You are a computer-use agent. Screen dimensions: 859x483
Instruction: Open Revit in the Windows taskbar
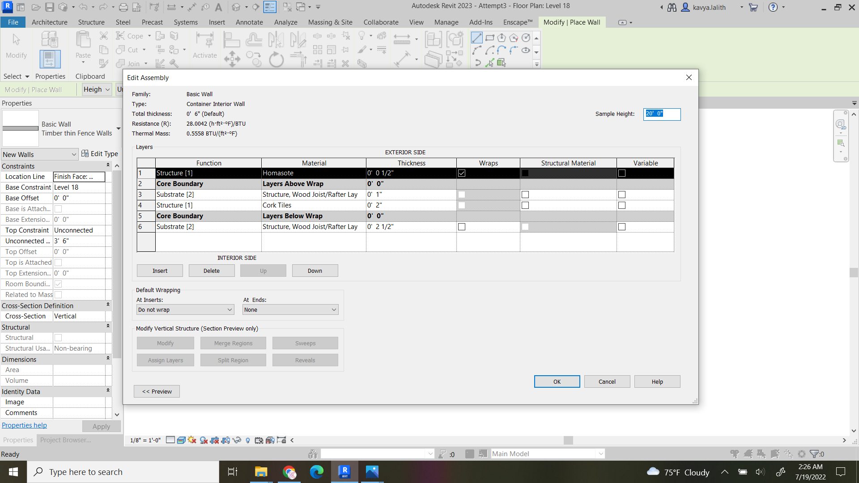coord(344,472)
